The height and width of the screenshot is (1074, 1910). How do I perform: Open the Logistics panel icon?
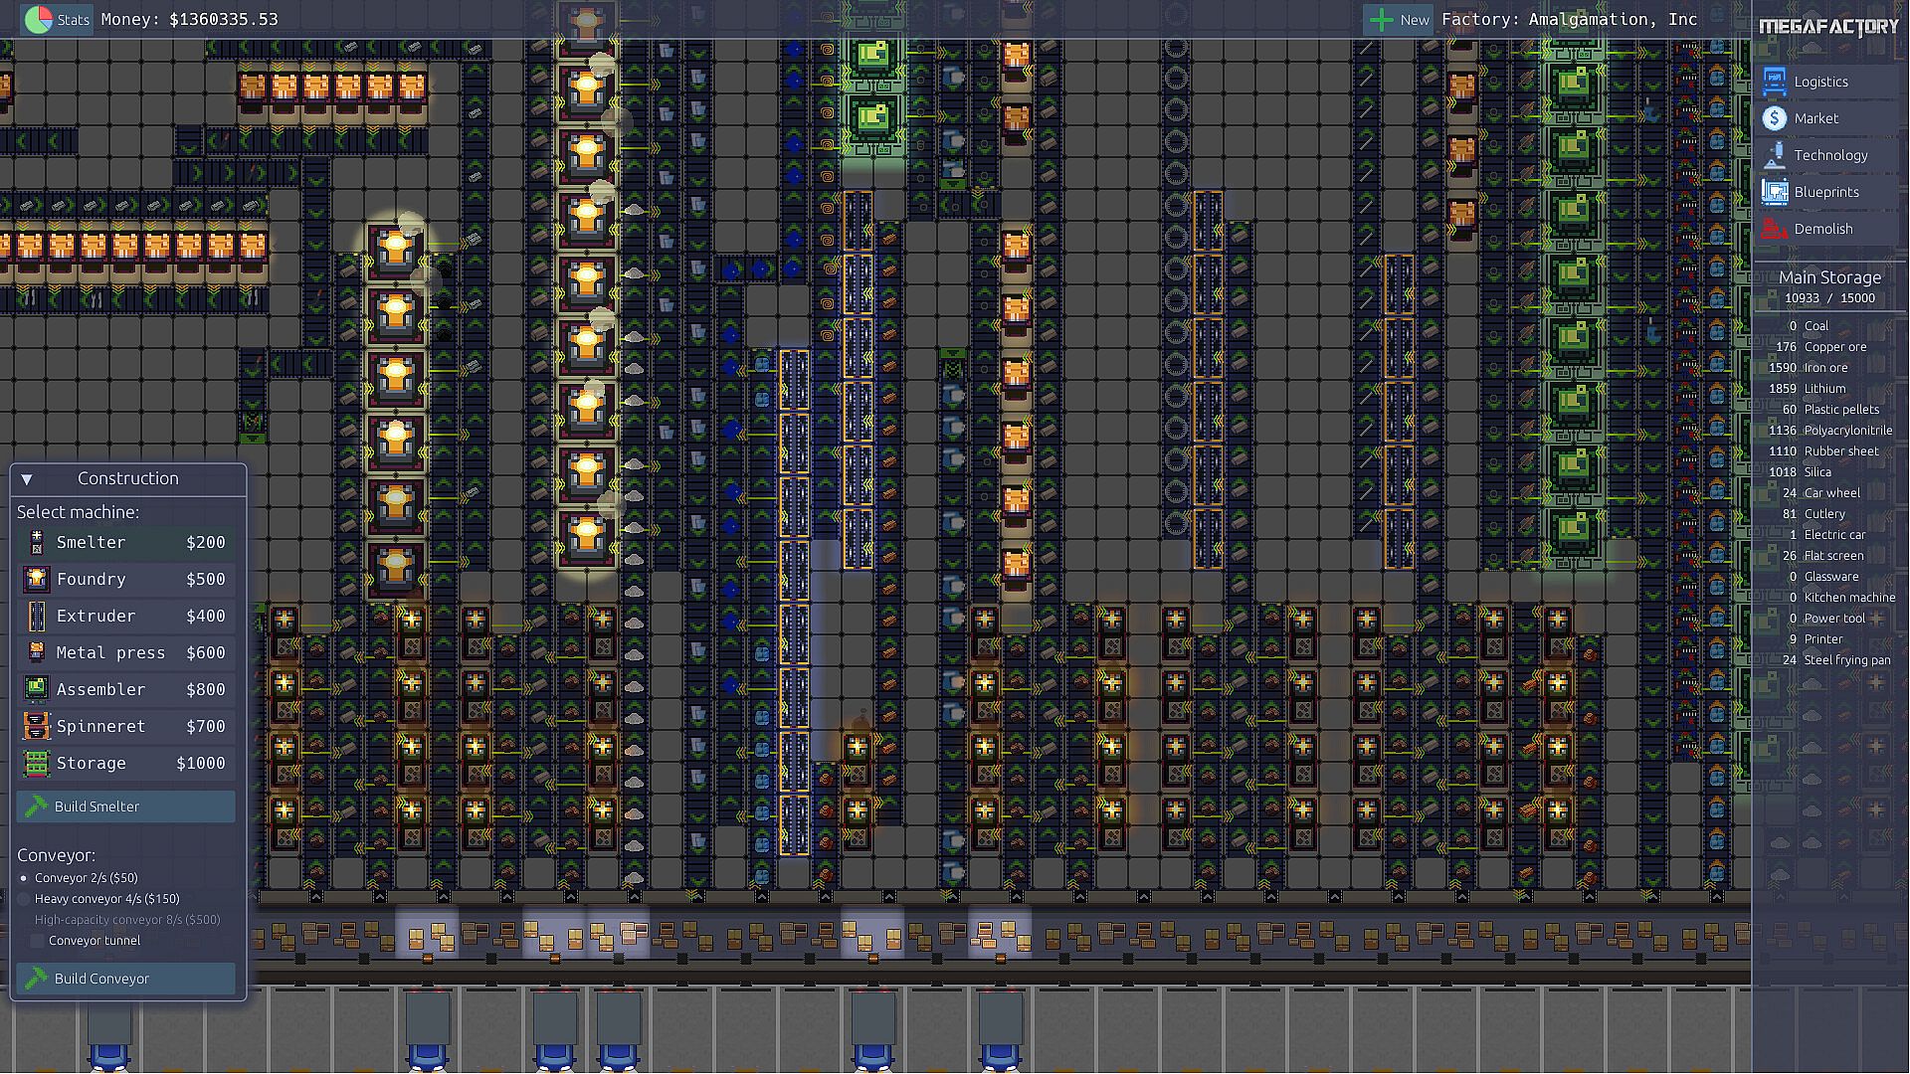click(1774, 82)
